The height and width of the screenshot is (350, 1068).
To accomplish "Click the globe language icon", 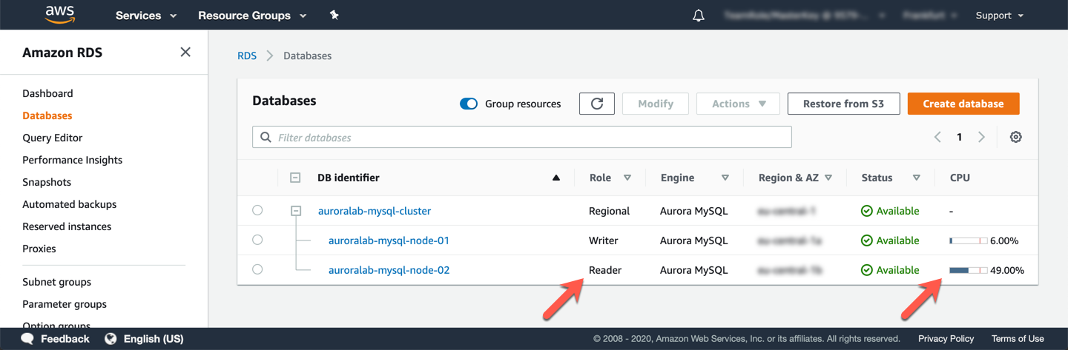I will [111, 339].
